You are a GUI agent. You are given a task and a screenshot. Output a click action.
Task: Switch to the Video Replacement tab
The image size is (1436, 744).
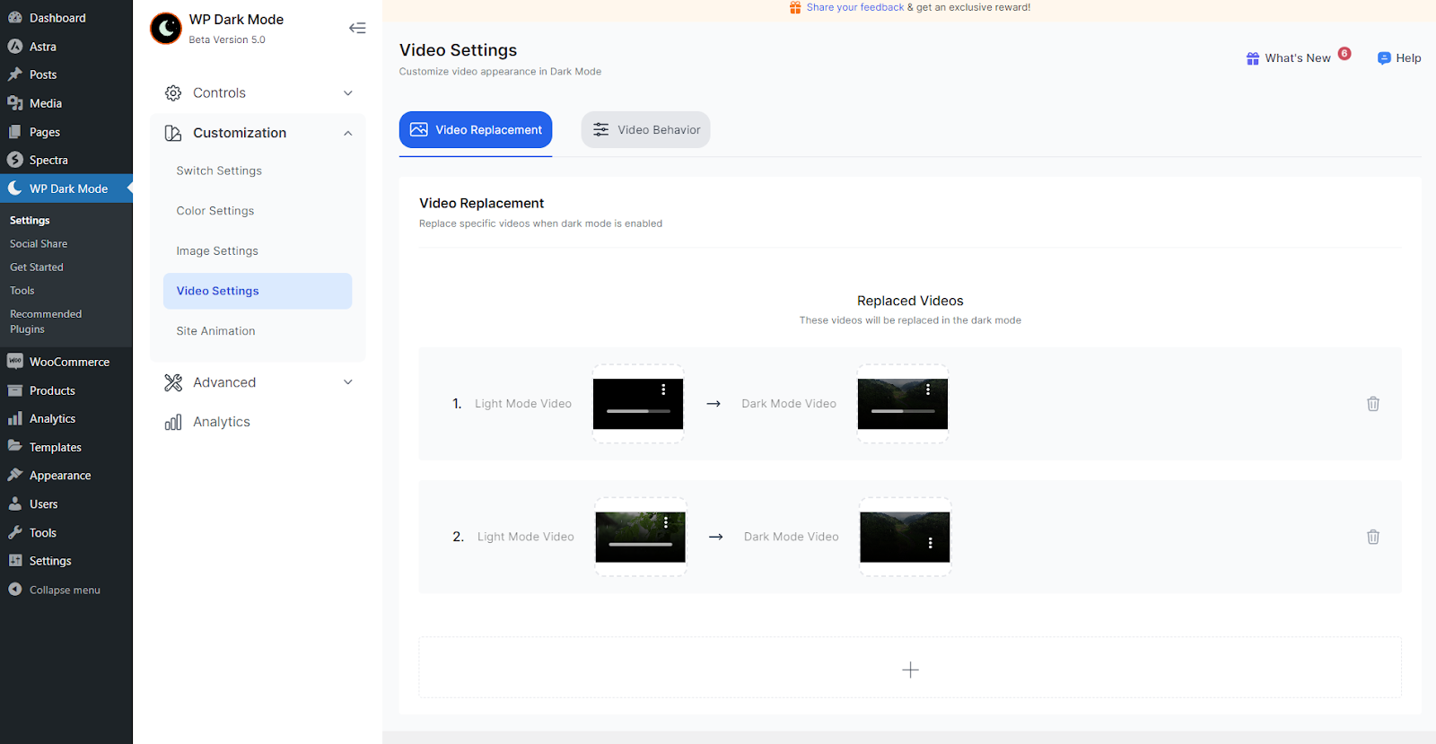click(x=476, y=130)
